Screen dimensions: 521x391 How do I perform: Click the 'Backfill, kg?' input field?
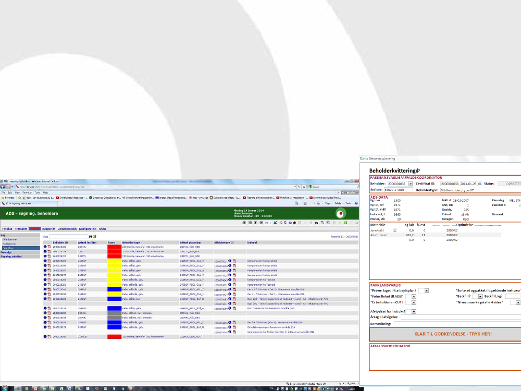[x=513, y=296]
